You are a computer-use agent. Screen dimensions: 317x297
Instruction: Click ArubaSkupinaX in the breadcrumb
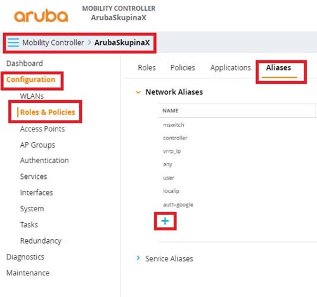[122, 43]
